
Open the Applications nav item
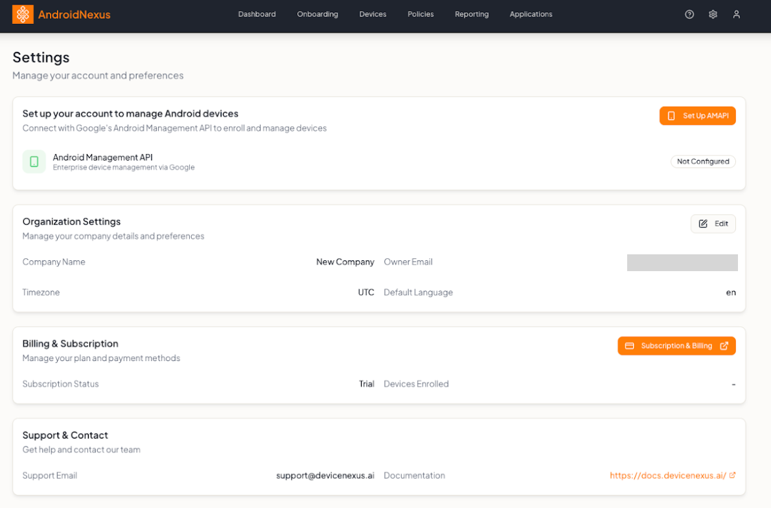pos(531,14)
